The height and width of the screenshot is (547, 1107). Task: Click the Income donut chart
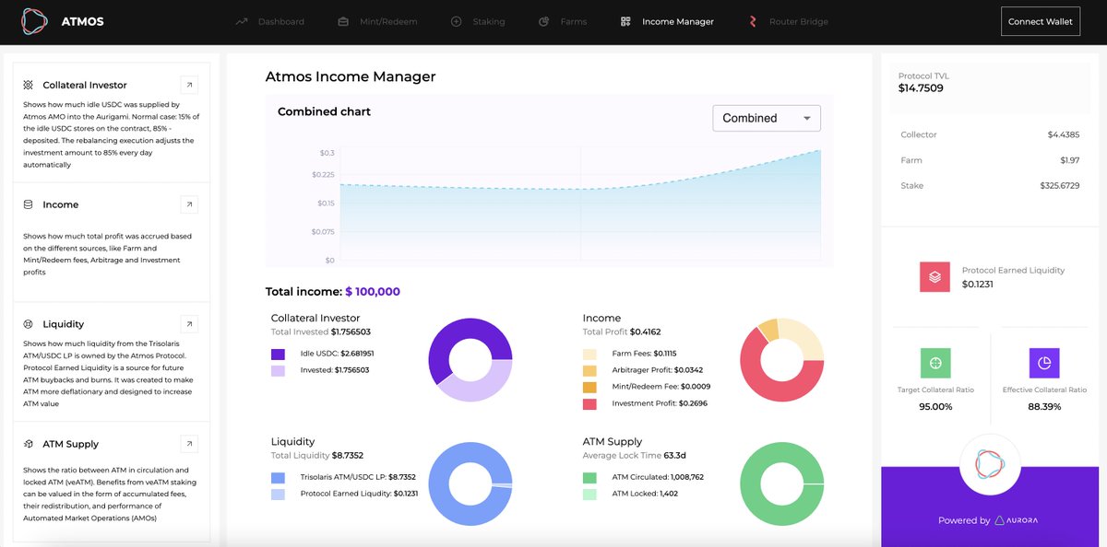[x=782, y=360]
